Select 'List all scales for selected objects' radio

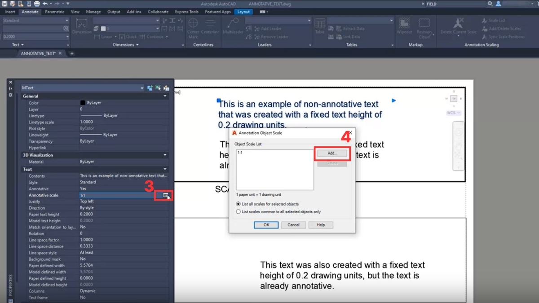click(x=239, y=204)
